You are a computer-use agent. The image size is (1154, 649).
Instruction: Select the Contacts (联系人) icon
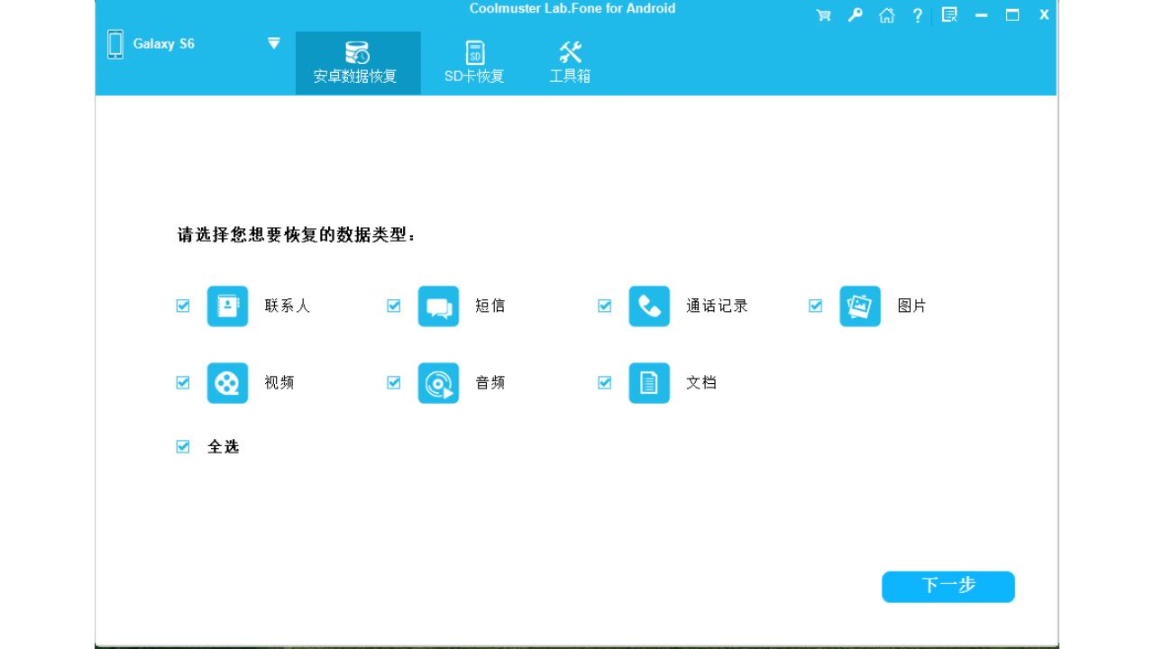pos(227,306)
